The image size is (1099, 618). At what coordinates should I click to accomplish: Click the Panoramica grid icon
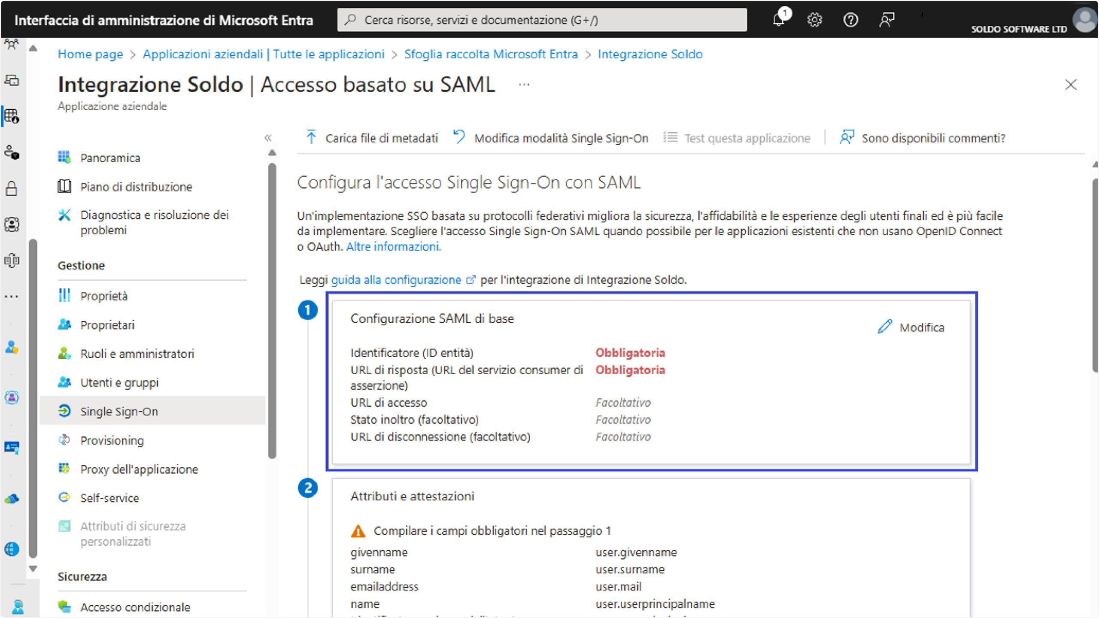point(64,157)
